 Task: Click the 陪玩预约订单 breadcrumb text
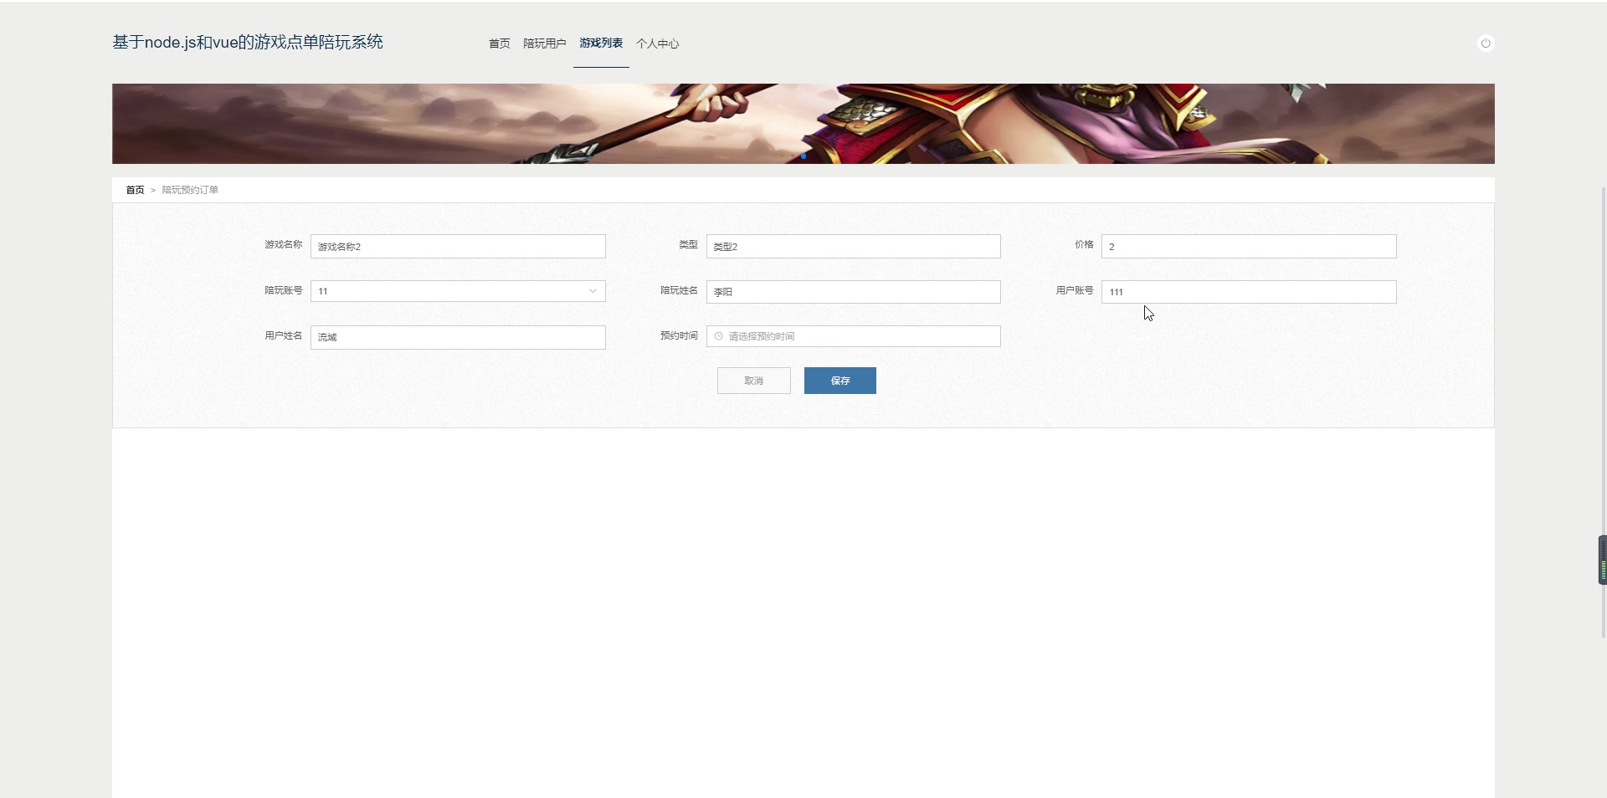(190, 190)
